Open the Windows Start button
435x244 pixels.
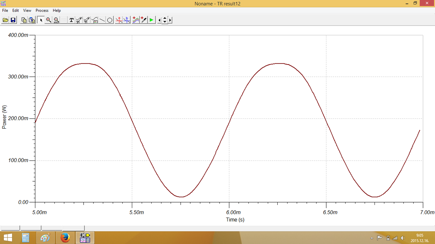(x=7, y=238)
